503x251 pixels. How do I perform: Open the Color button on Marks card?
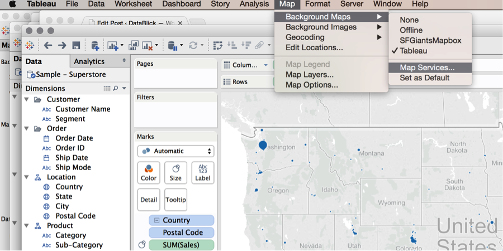point(149,173)
